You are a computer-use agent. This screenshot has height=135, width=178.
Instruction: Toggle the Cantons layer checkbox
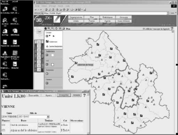coord(47,83)
